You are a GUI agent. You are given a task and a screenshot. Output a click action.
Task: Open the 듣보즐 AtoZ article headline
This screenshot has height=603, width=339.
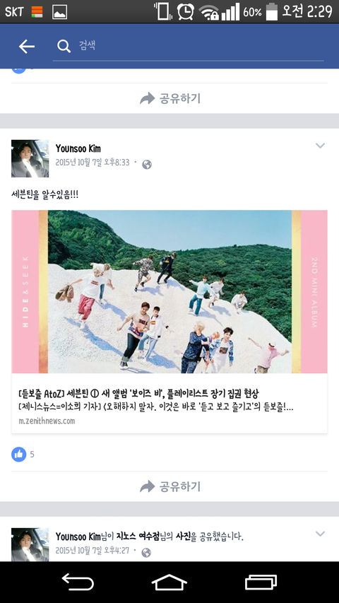138,394
